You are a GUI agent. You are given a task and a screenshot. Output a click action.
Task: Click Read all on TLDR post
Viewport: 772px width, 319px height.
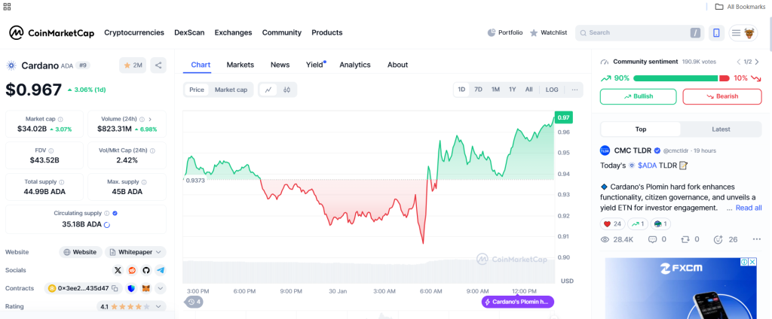[x=749, y=208]
